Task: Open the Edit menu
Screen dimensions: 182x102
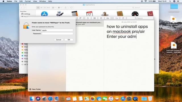Action: click(21, 1)
